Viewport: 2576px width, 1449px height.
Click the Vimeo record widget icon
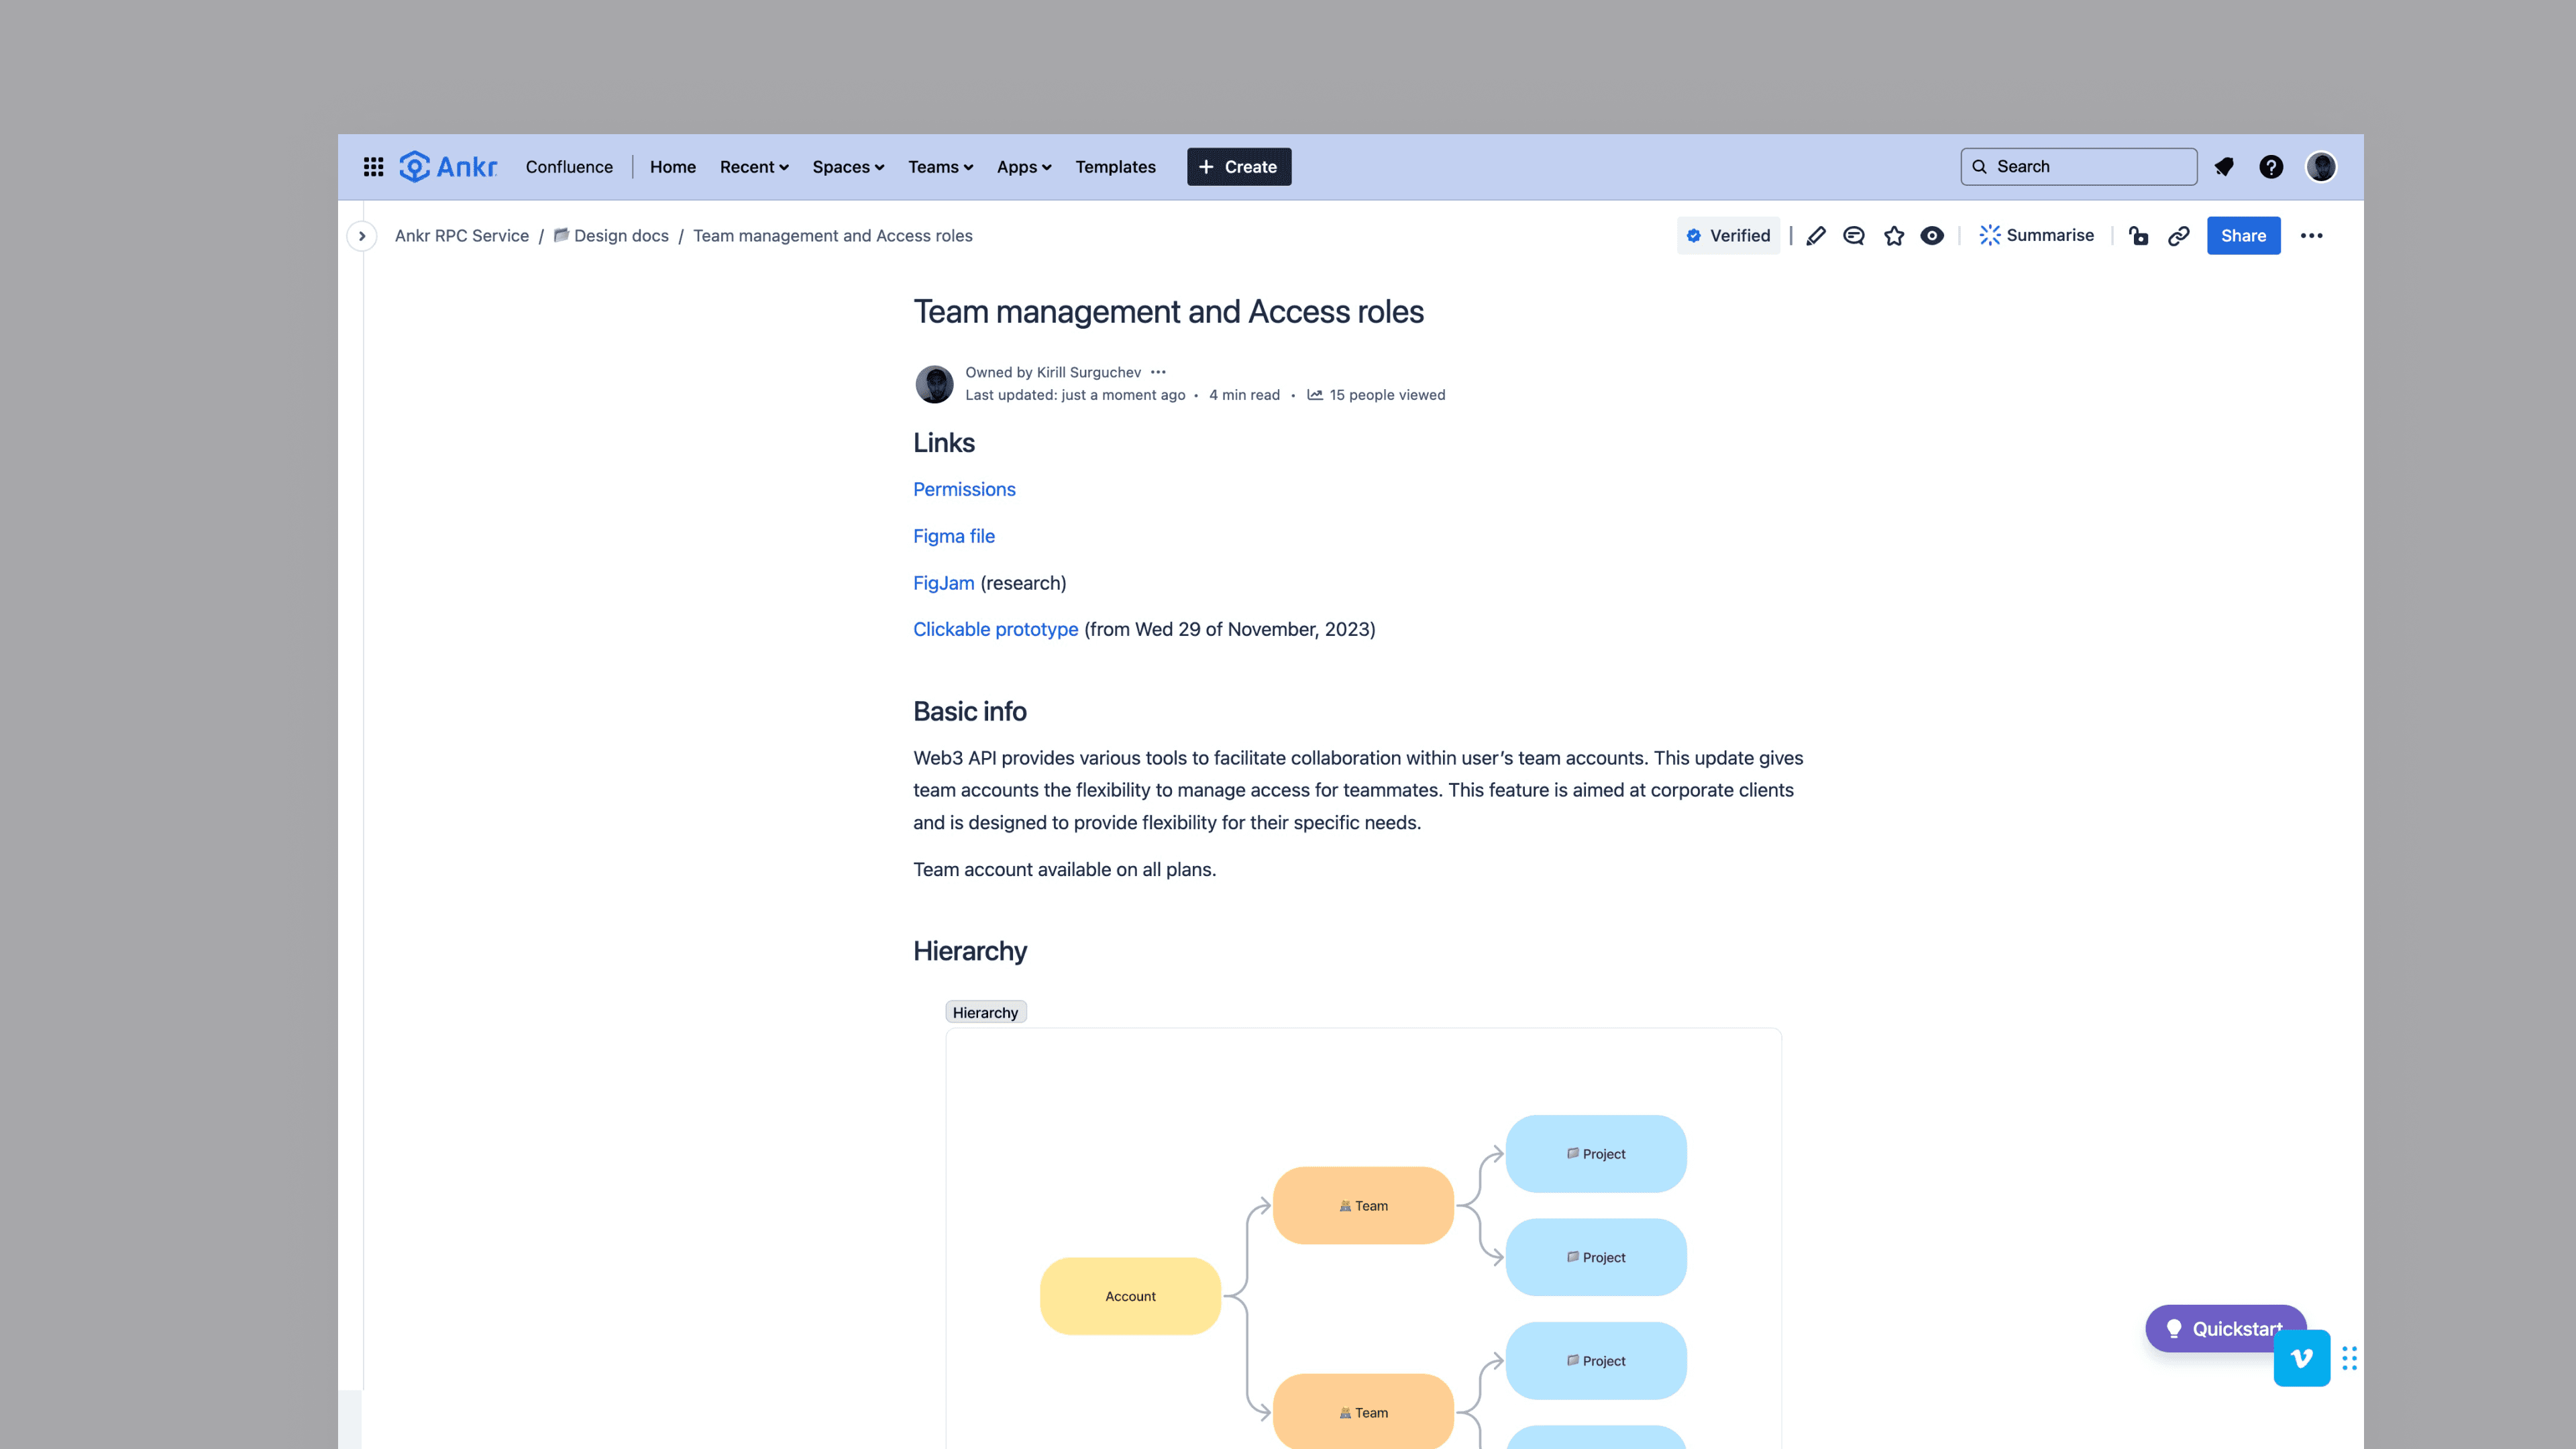pyautogui.click(x=2301, y=1358)
